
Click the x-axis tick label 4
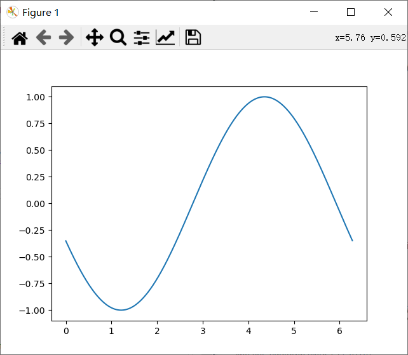click(x=248, y=331)
